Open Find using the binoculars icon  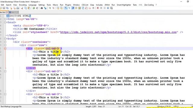[x=42, y=8]
